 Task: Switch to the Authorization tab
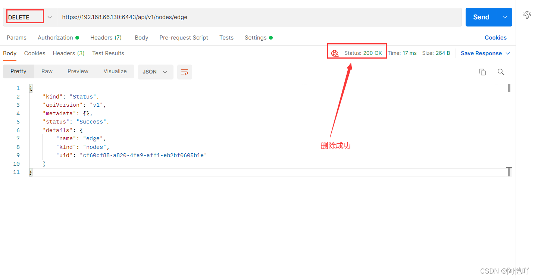[x=59, y=38]
